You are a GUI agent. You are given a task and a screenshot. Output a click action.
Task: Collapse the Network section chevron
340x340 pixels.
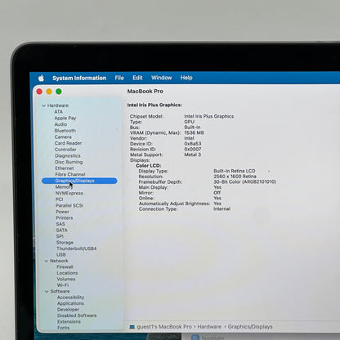point(47,261)
